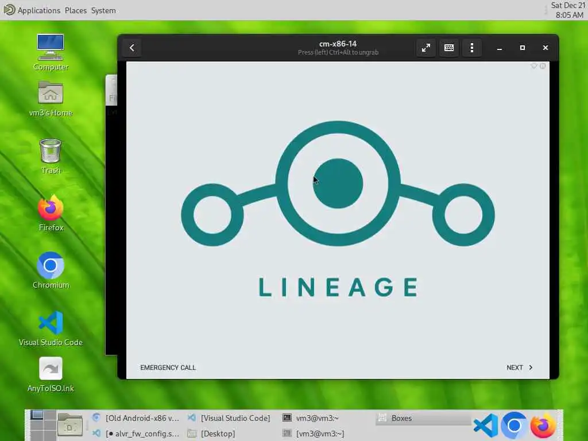Open the file manager panel launcher
The image size is (588, 441).
tap(70, 425)
